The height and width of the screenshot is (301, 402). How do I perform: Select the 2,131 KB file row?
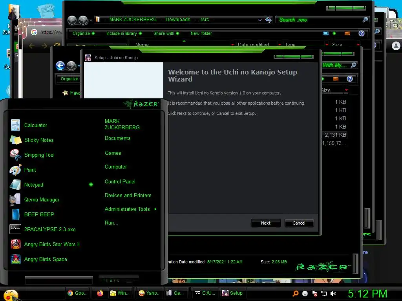(x=335, y=135)
